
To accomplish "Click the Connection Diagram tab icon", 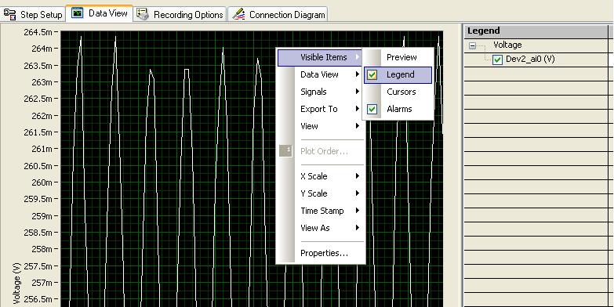I will 238,14.
